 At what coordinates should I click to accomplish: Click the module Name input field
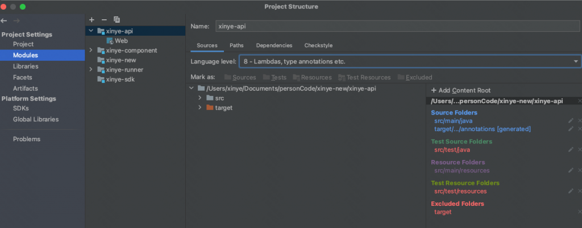(397, 26)
